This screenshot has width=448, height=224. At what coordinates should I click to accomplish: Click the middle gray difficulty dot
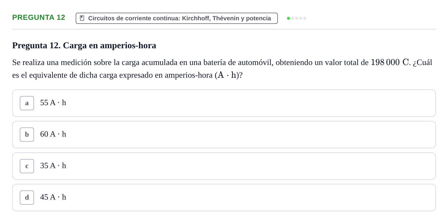[297, 18]
